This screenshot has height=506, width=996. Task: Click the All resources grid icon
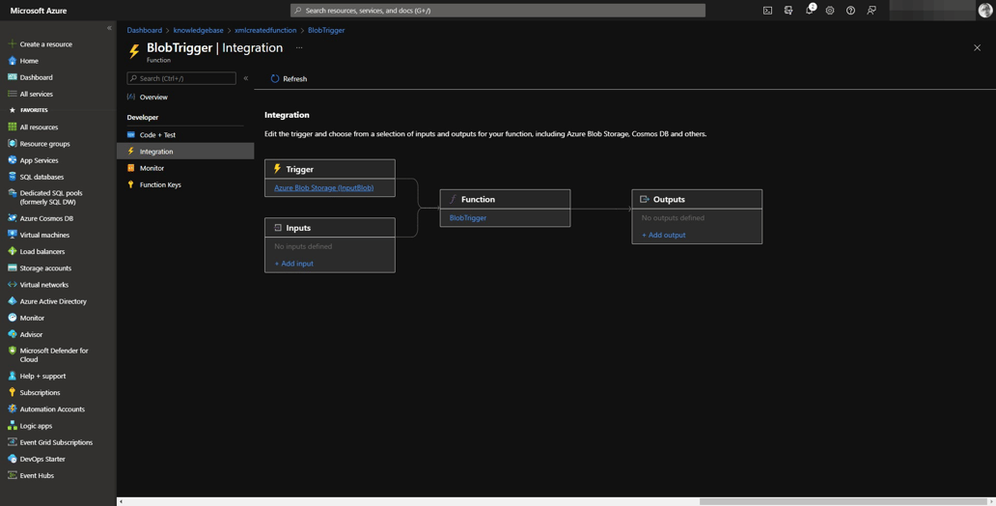[13, 127]
